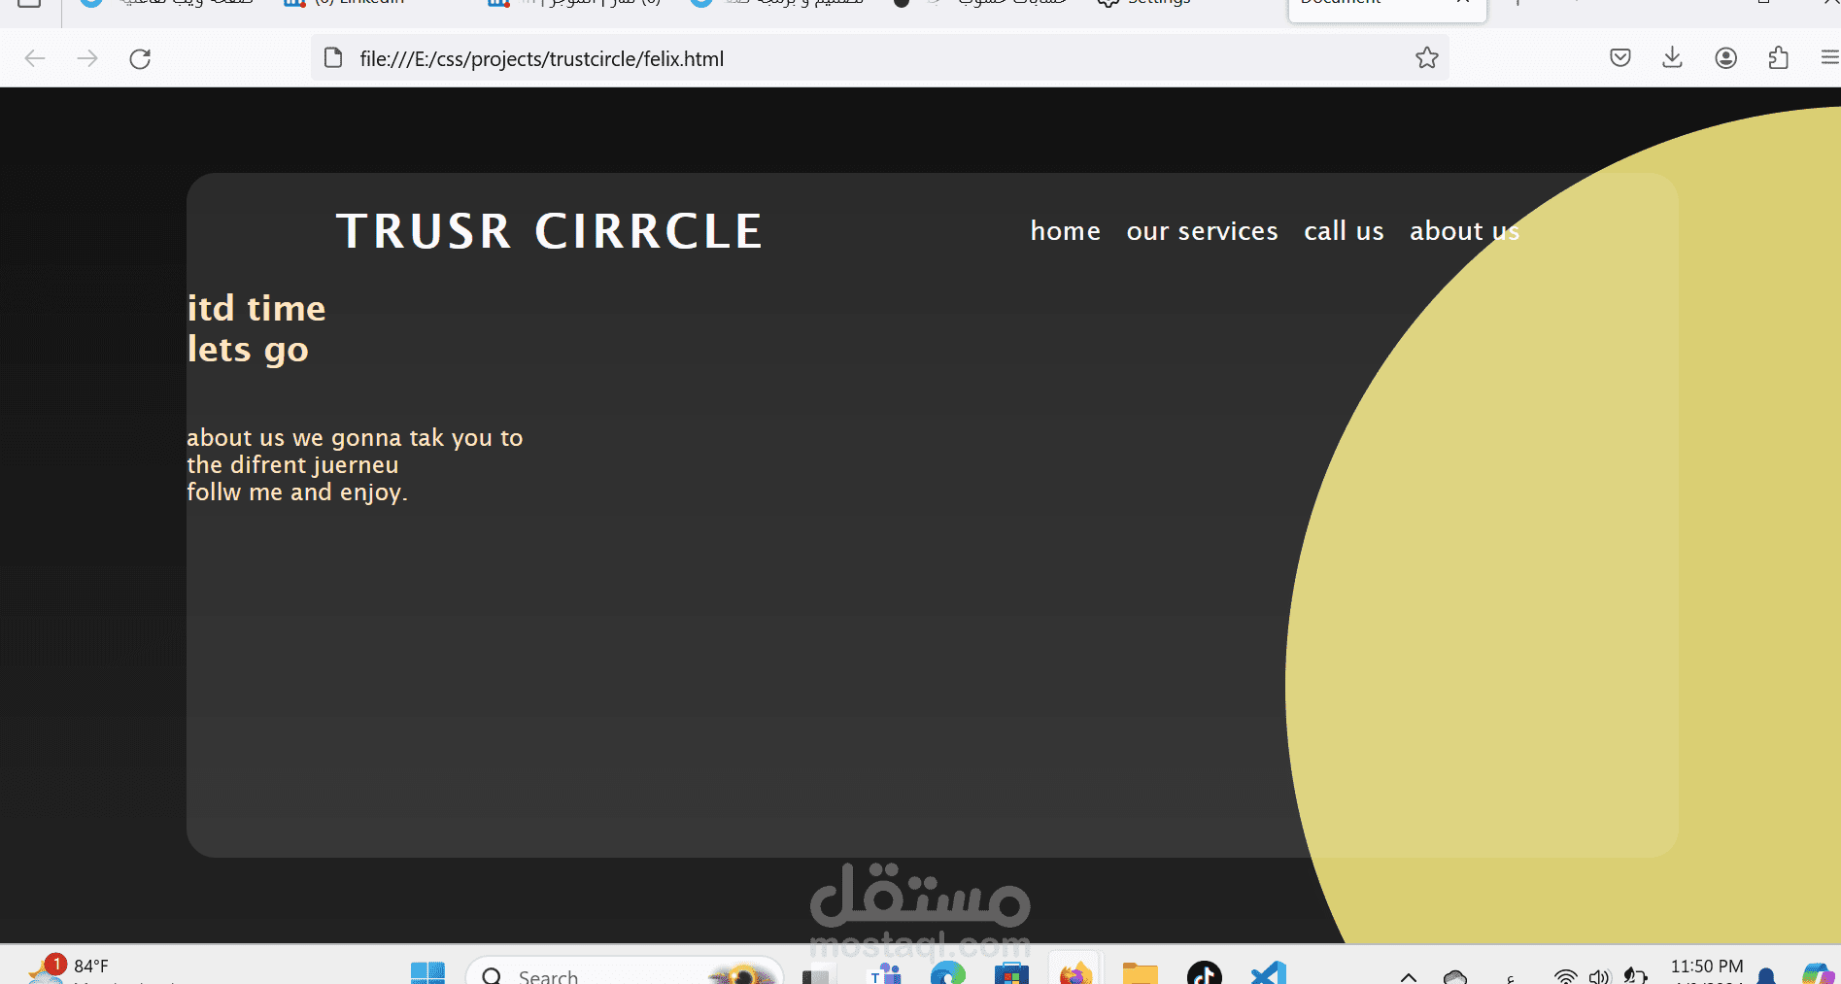Open TikTok from the taskbar
Image resolution: width=1841 pixels, height=984 pixels.
[x=1204, y=972]
